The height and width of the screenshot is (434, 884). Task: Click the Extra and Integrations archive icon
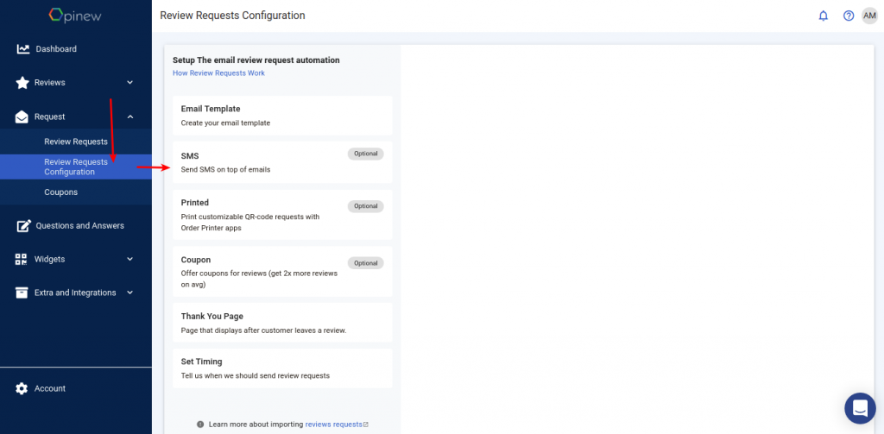[22, 292]
